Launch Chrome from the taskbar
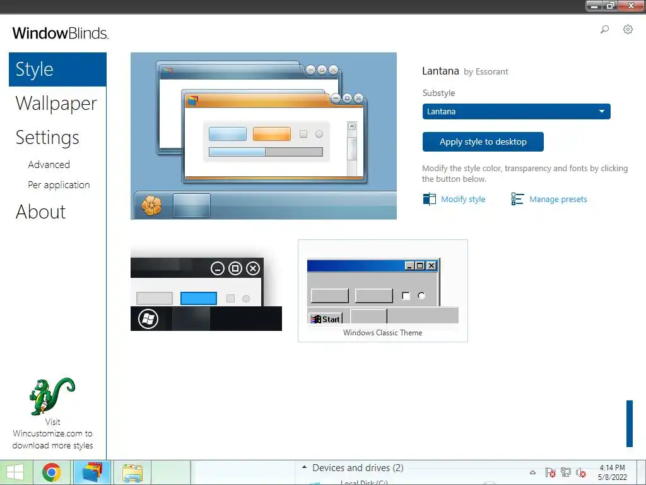Image resolution: width=646 pixels, height=485 pixels. point(52,472)
